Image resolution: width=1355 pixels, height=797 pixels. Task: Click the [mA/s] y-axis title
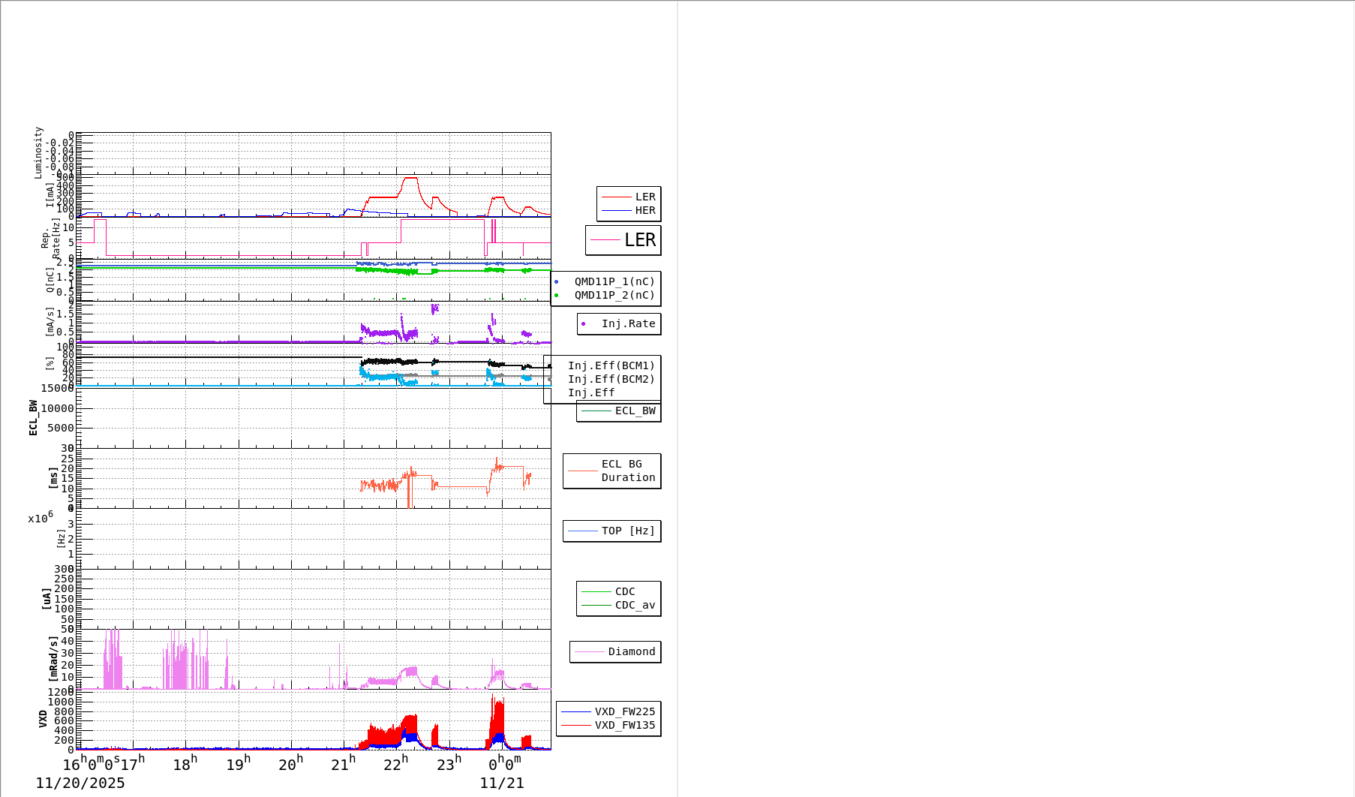tap(50, 322)
